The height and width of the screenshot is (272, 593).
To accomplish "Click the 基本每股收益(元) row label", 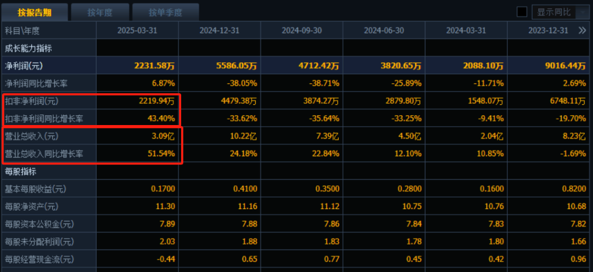I will click(35, 189).
